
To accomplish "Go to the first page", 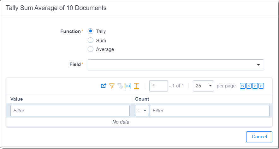I will (242, 86).
